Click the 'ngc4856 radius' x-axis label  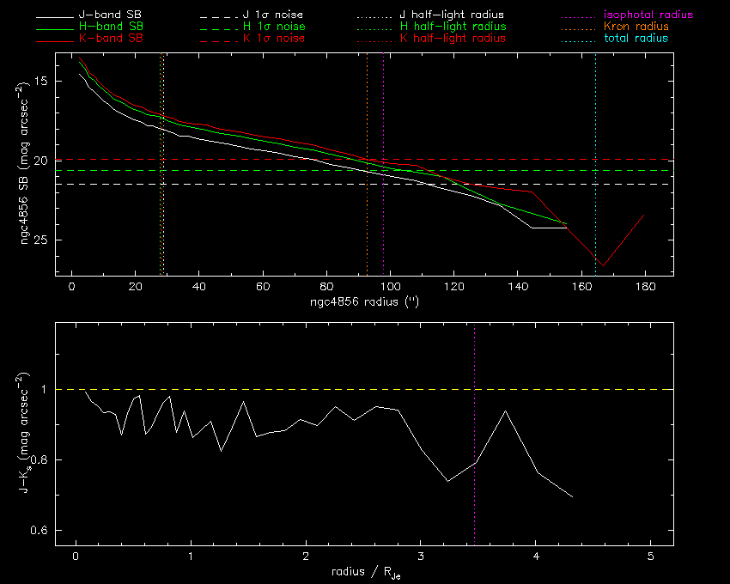[x=363, y=303]
